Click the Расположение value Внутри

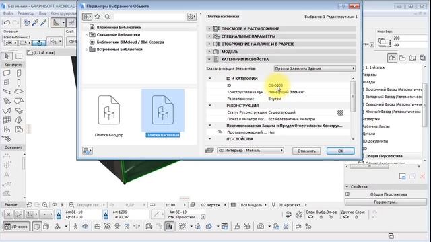(x=275, y=99)
